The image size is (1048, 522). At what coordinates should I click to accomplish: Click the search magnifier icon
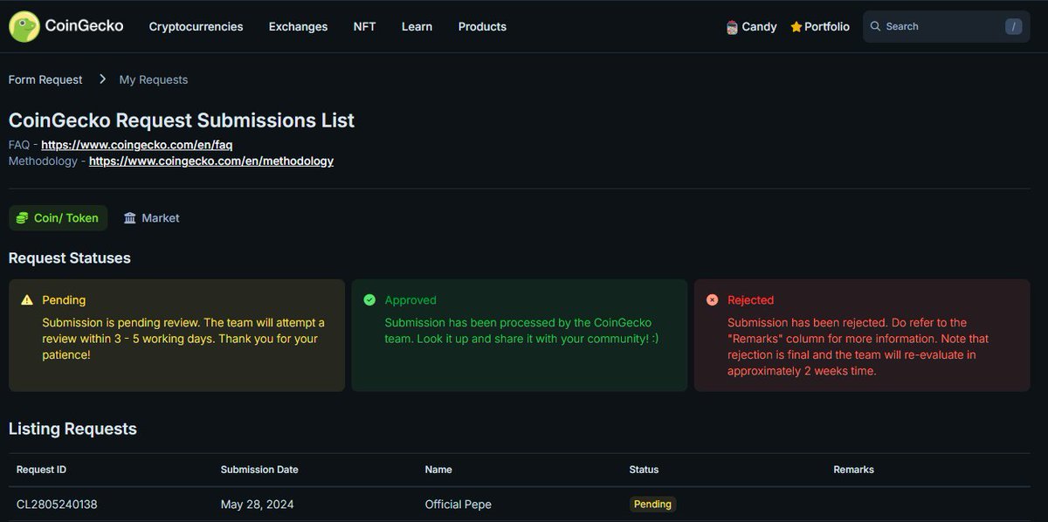[x=876, y=27]
